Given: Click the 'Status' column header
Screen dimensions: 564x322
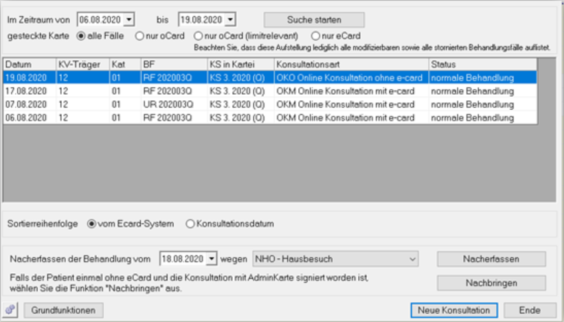Looking at the screenshot, I should pyautogui.click(x=483, y=65).
